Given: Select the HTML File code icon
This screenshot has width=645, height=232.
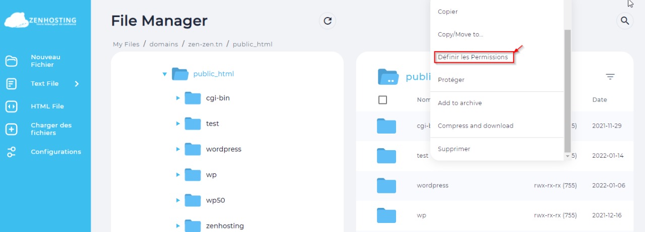Looking at the screenshot, I should click(x=11, y=106).
